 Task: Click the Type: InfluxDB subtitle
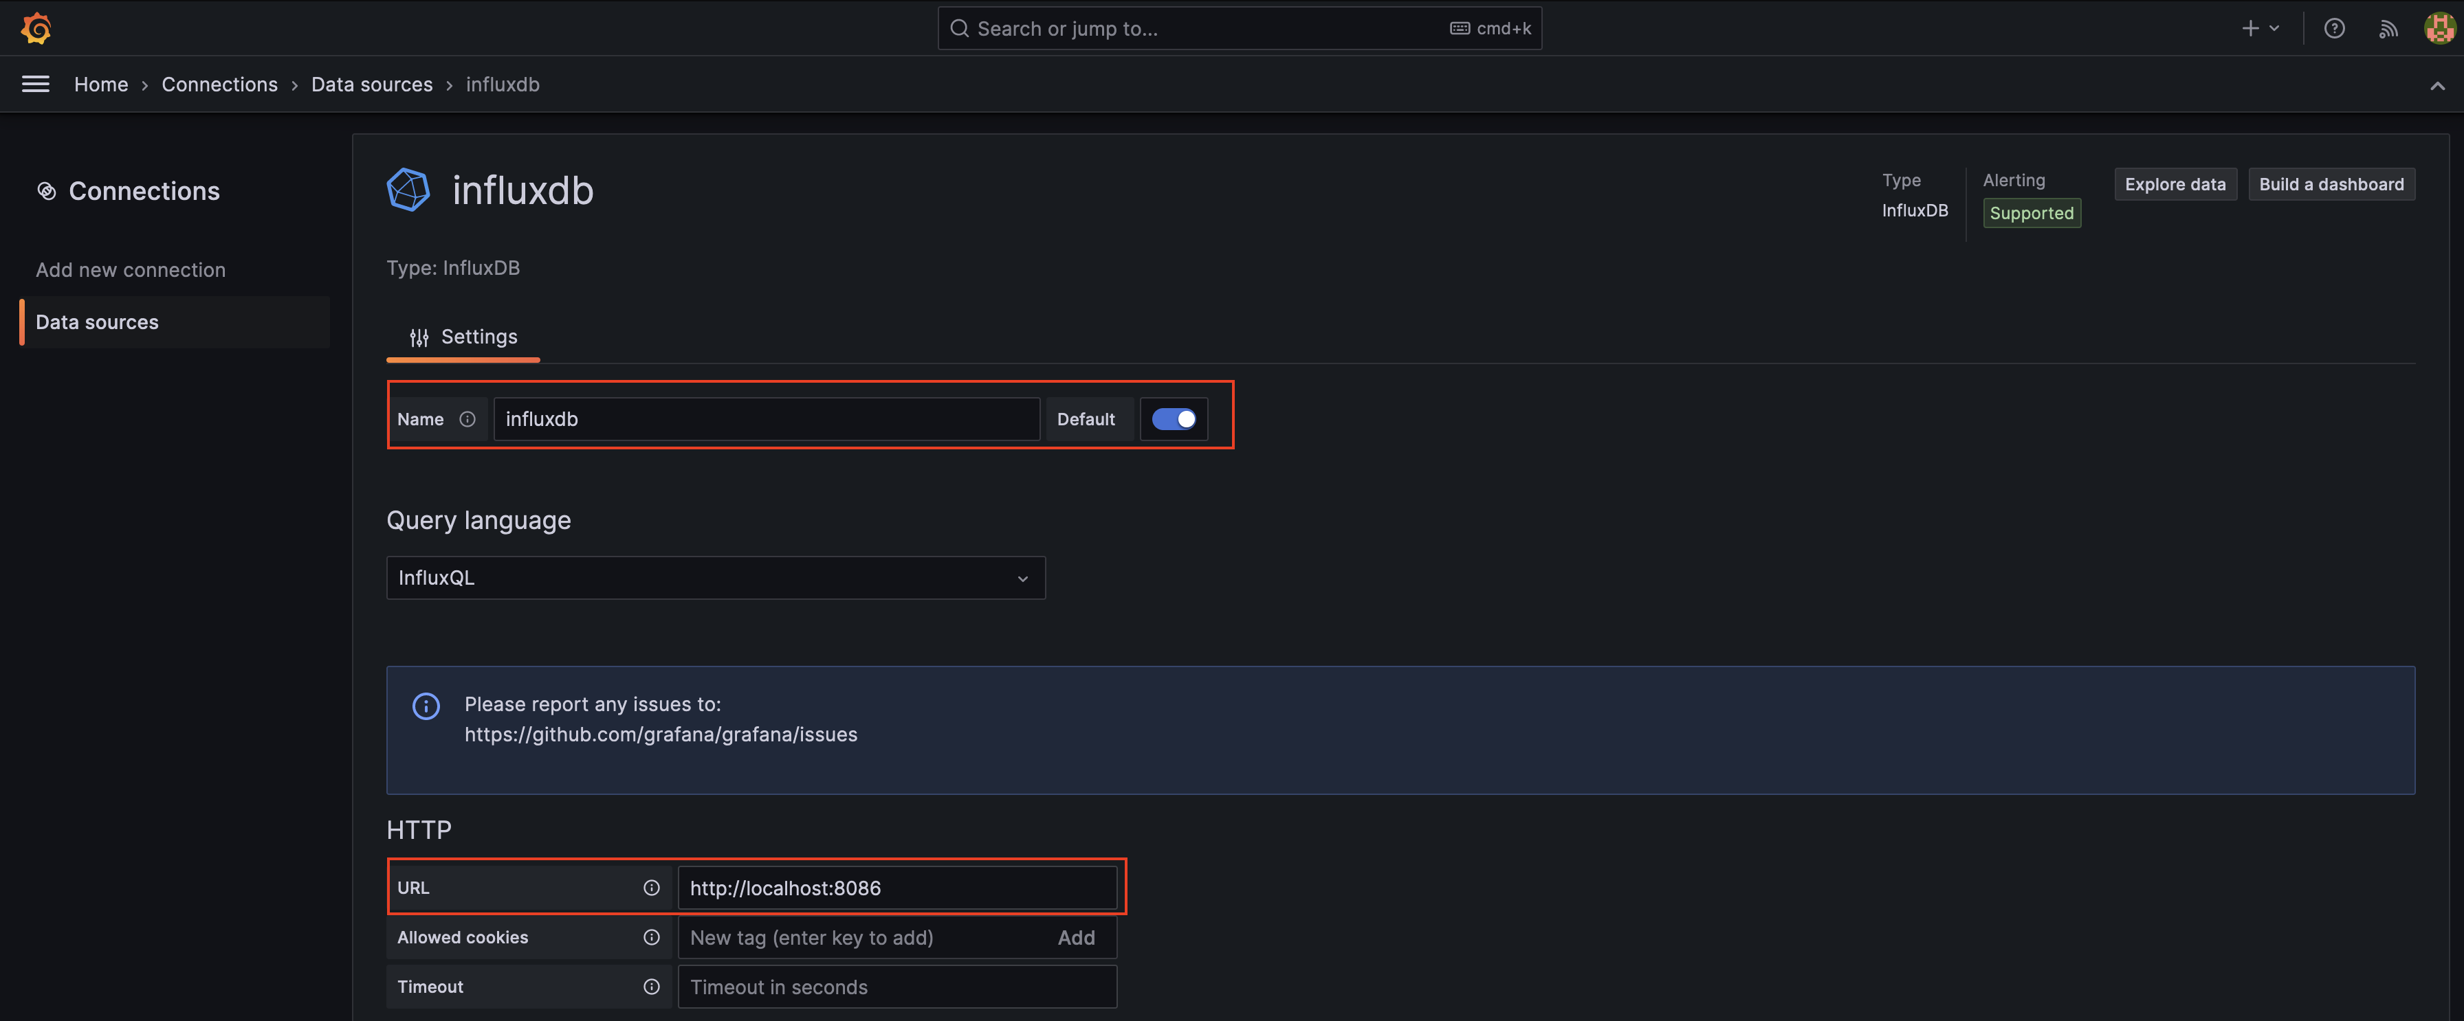(x=453, y=268)
